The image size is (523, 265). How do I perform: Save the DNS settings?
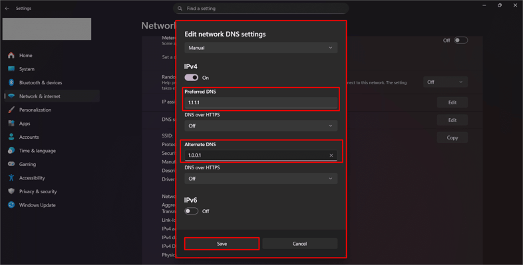point(222,244)
